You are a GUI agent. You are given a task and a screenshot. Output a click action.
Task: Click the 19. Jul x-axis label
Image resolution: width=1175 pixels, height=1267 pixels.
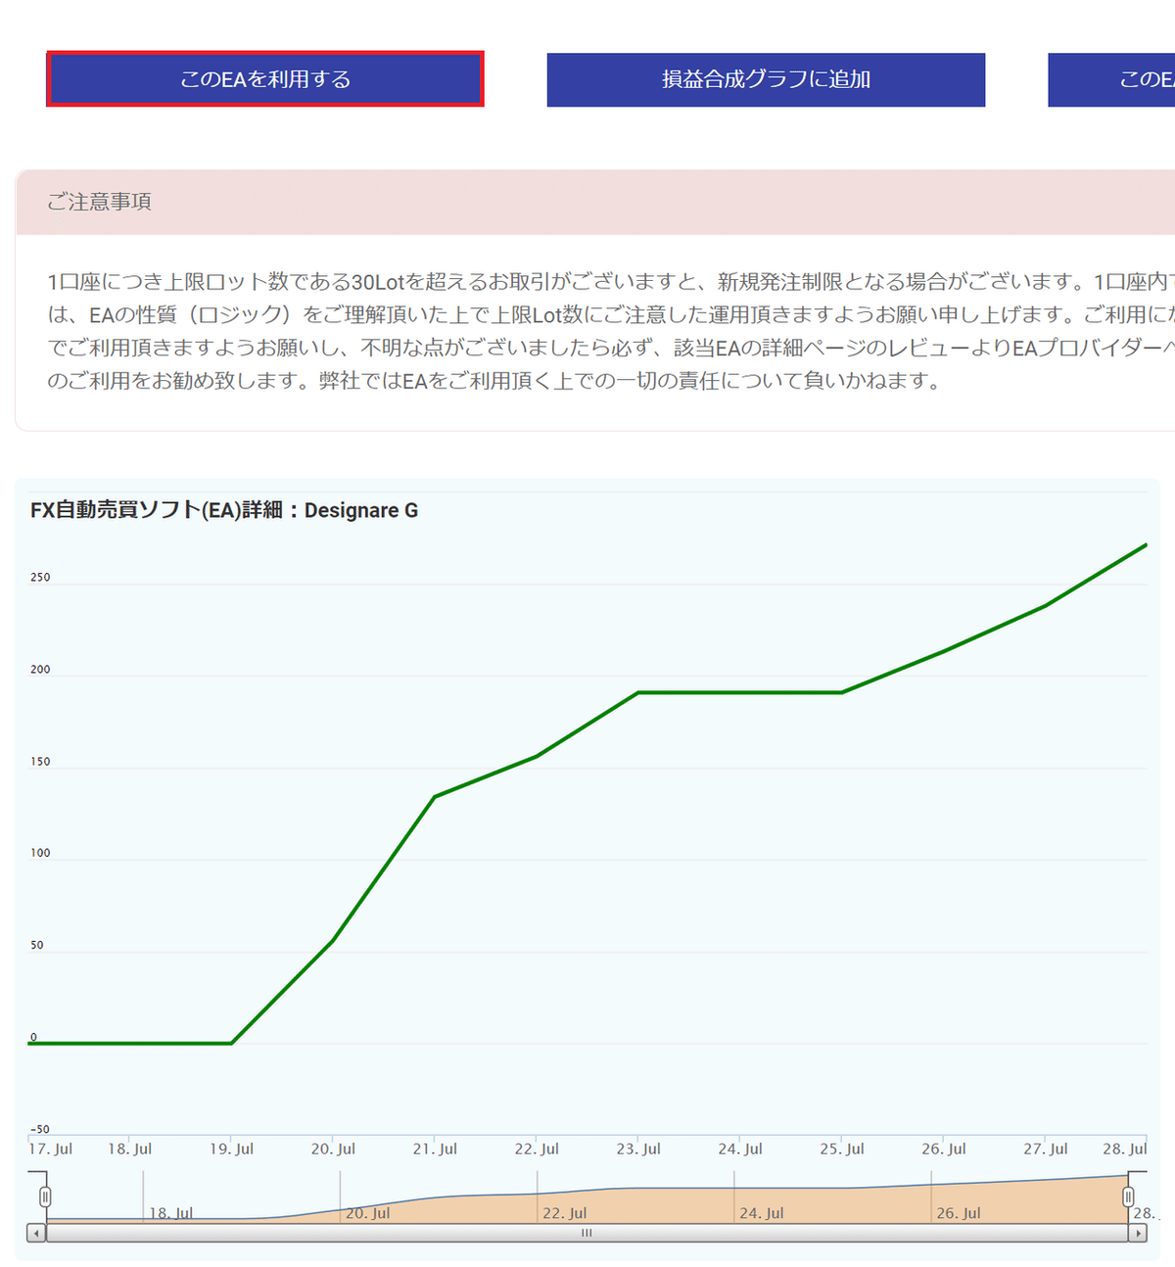[x=231, y=1149]
